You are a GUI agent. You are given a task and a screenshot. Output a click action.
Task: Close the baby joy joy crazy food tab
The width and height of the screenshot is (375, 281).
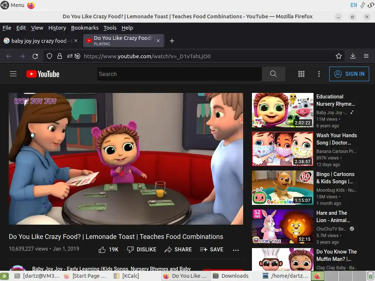[x=76, y=41]
